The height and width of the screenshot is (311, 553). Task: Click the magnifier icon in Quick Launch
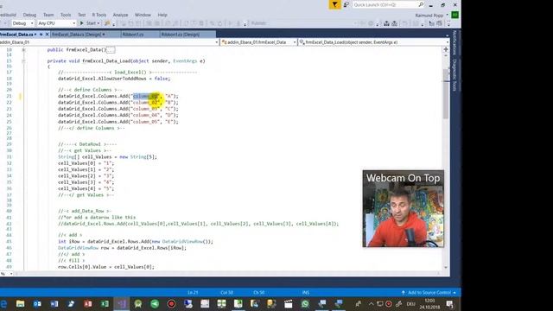pos(421,4)
